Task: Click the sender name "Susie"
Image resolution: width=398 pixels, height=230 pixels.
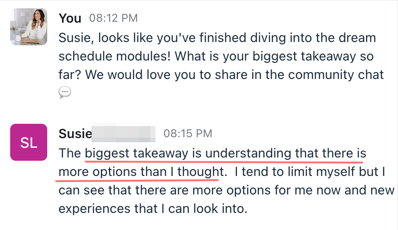Action: click(75, 133)
